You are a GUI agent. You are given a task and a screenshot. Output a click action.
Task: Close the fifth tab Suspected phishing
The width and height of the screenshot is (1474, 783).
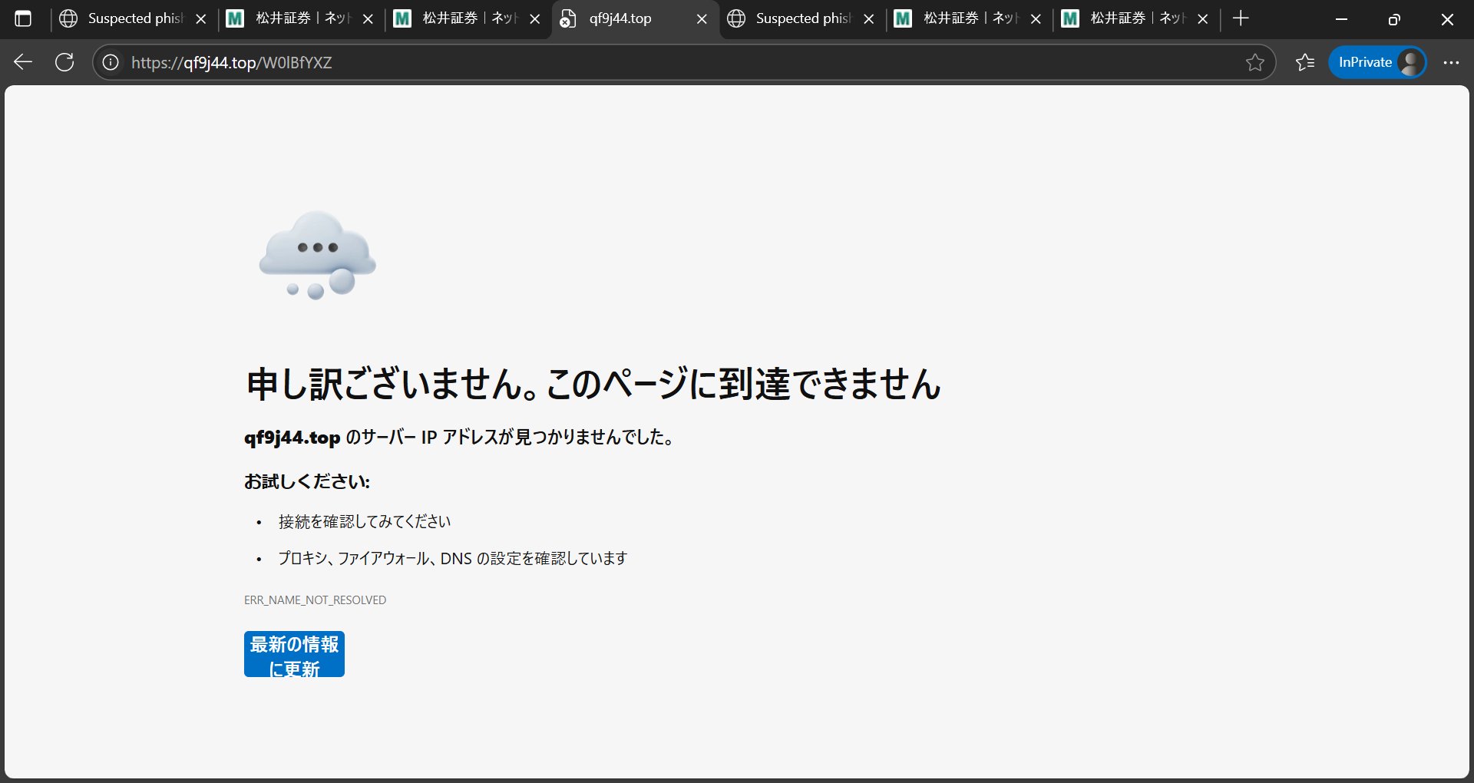click(x=869, y=19)
